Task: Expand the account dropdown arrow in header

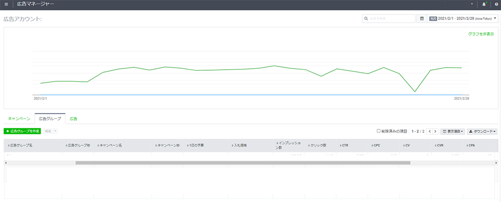Action: (x=472, y=4)
